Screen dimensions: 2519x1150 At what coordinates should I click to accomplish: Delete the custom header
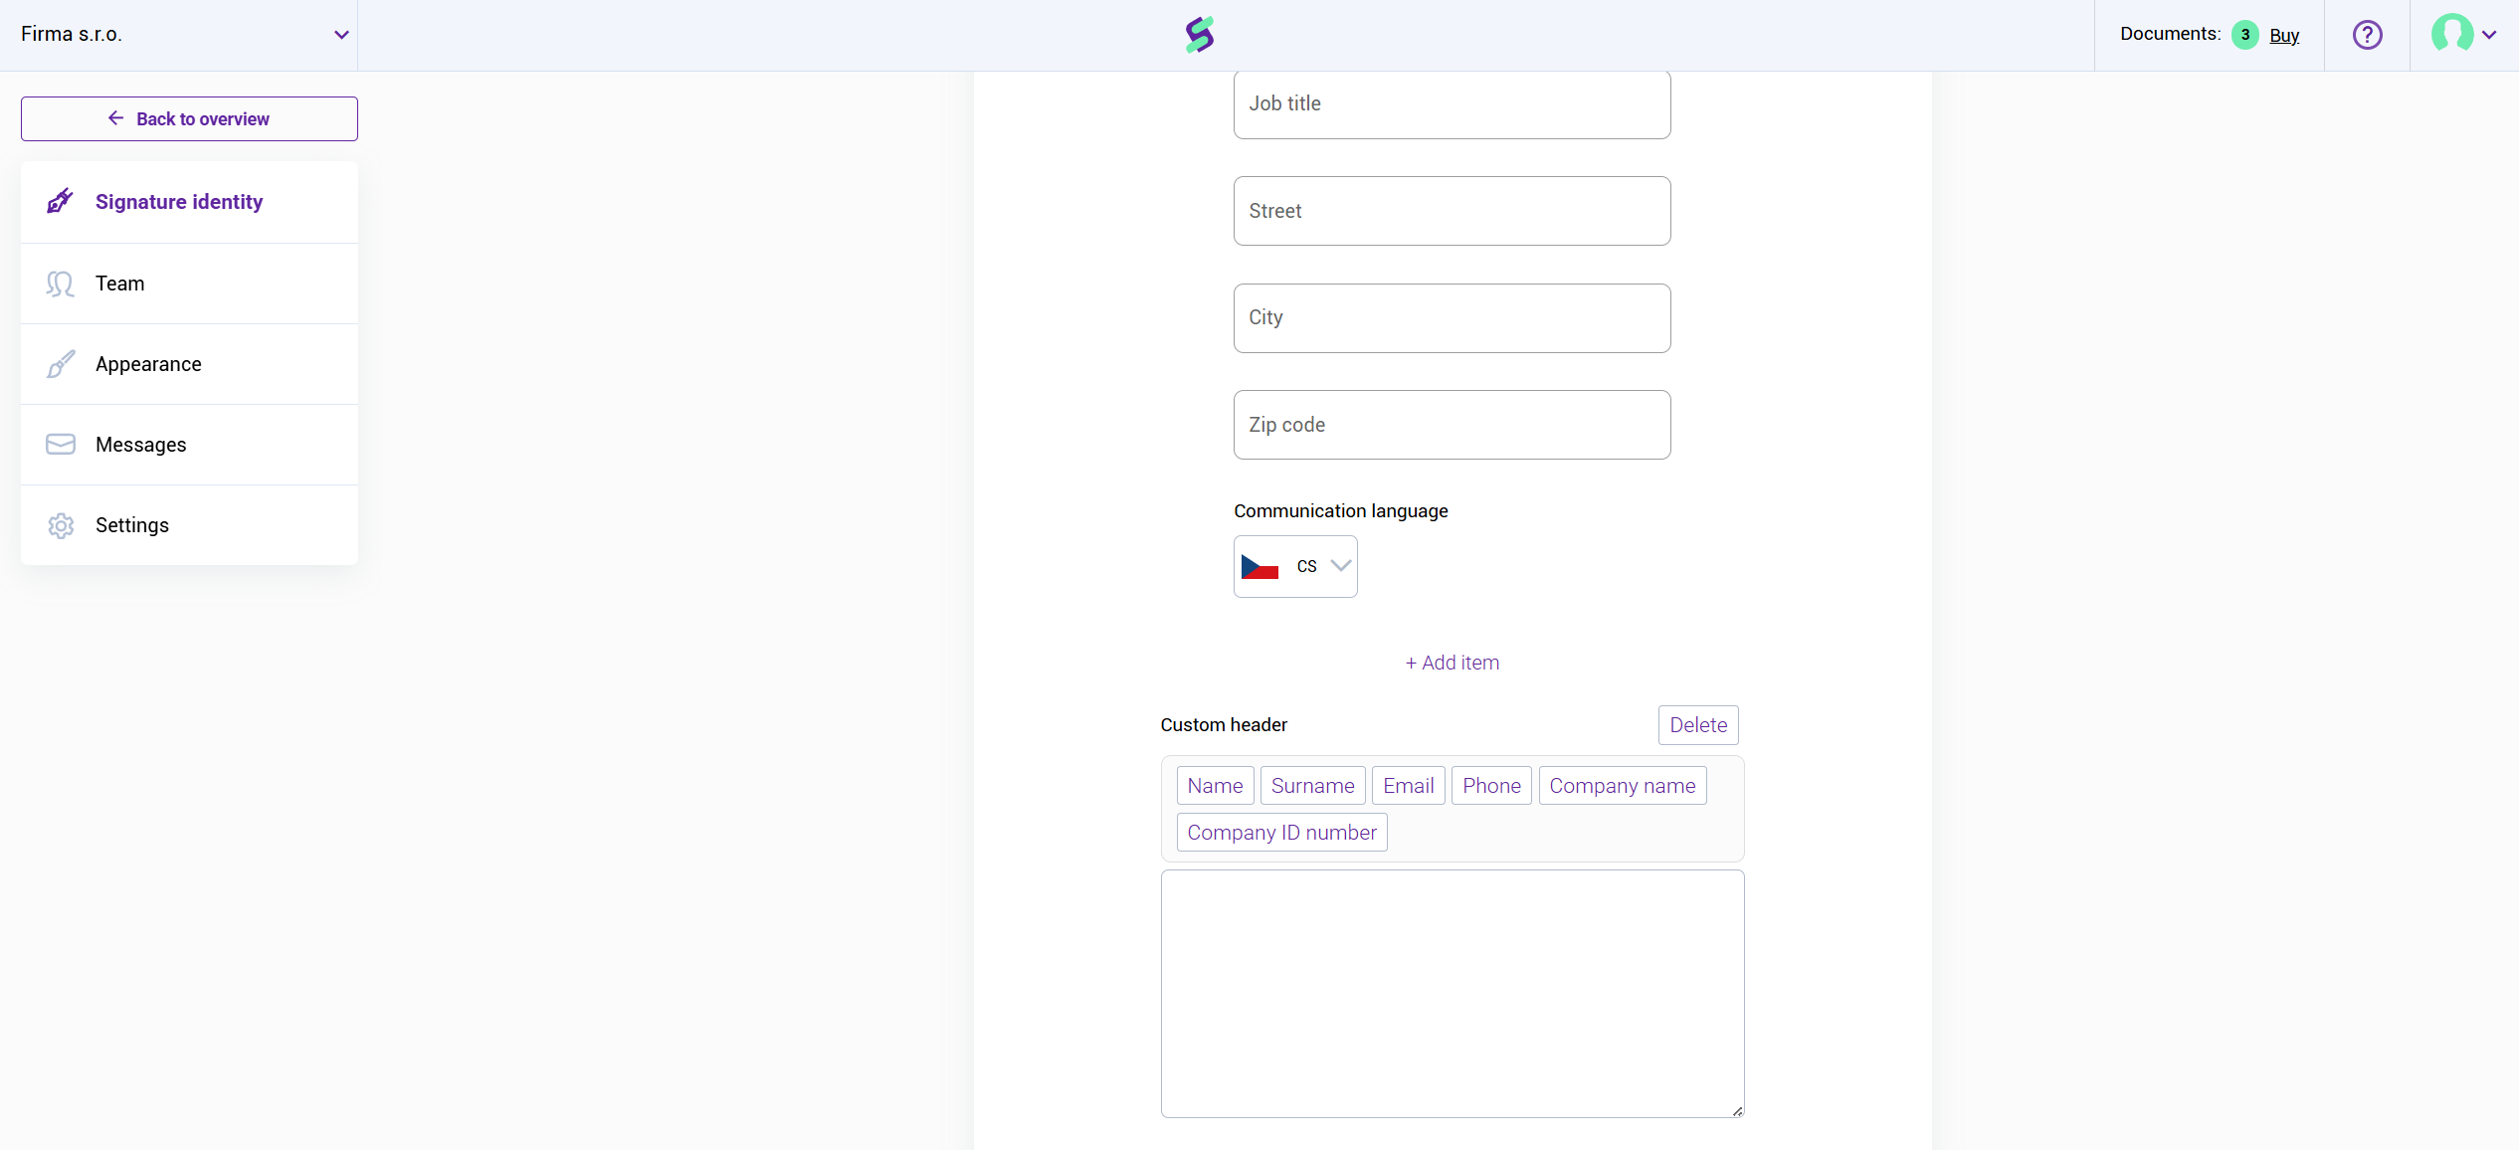[1697, 725]
